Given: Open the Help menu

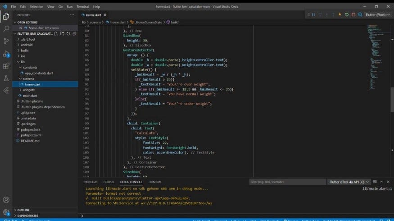Looking at the screenshot, I should 96,7.
